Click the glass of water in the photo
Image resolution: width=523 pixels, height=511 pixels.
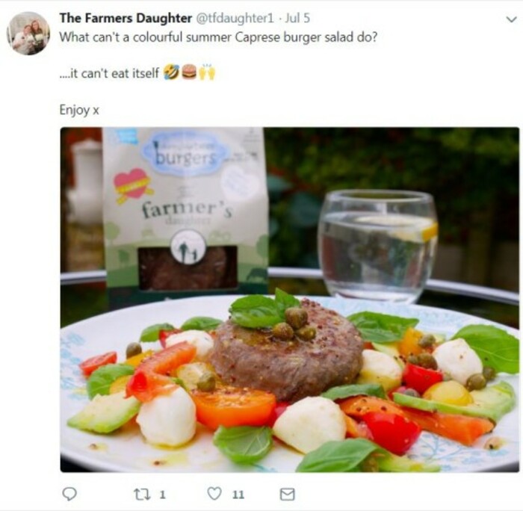(x=377, y=245)
